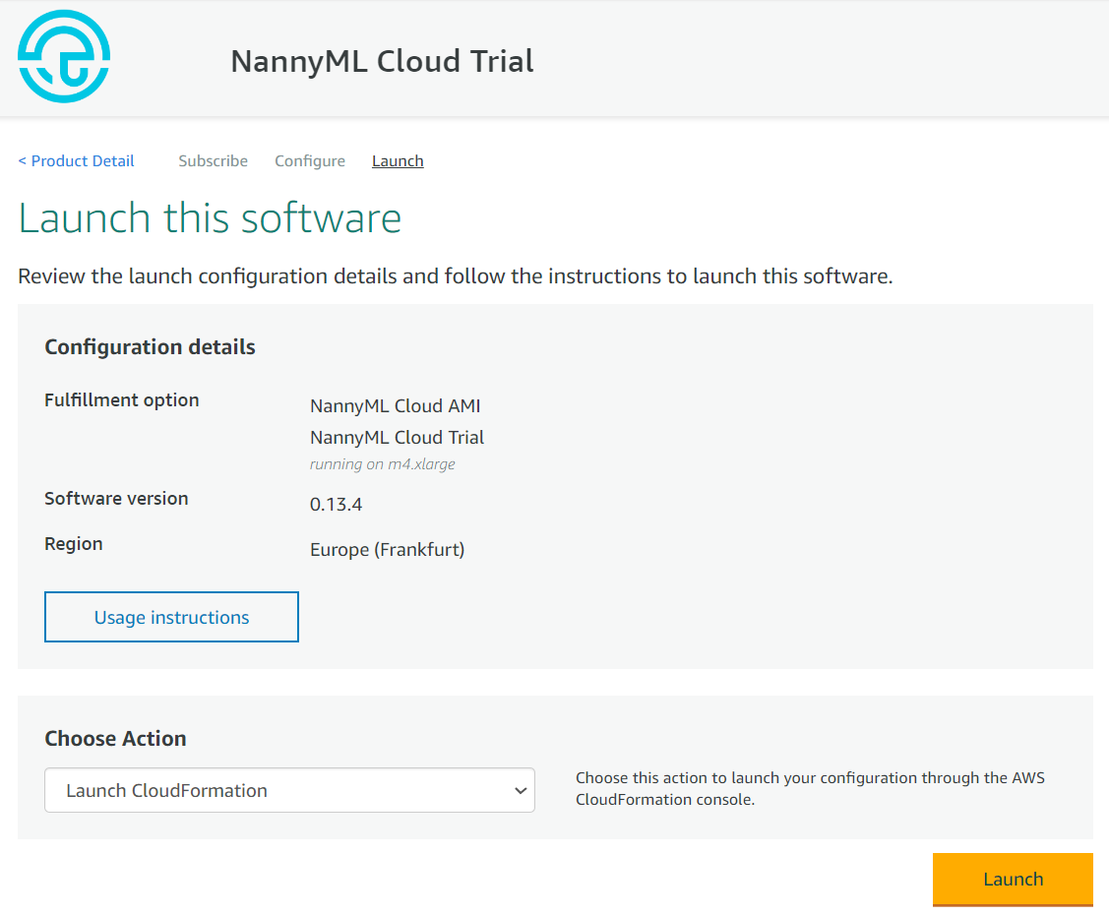Open the Usage instructions button
This screenshot has height=915, width=1109.
pyautogui.click(x=171, y=617)
